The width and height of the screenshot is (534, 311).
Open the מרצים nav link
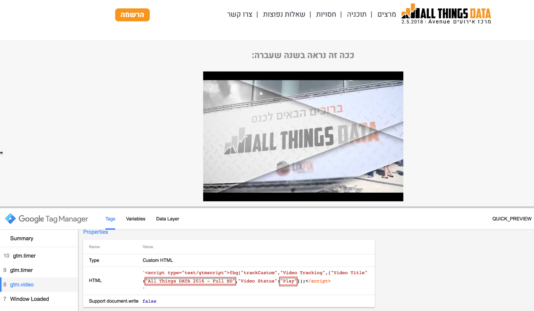[x=387, y=14]
